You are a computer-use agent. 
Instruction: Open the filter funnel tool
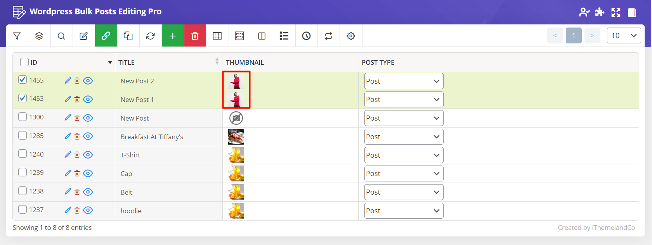(x=17, y=36)
